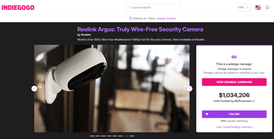This screenshot has width=274, height=139.
Task: Click the heart icon on Follow button
Action: point(207,114)
